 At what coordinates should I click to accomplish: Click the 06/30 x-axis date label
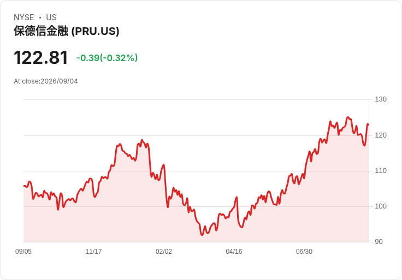pyautogui.click(x=304, y=252)
